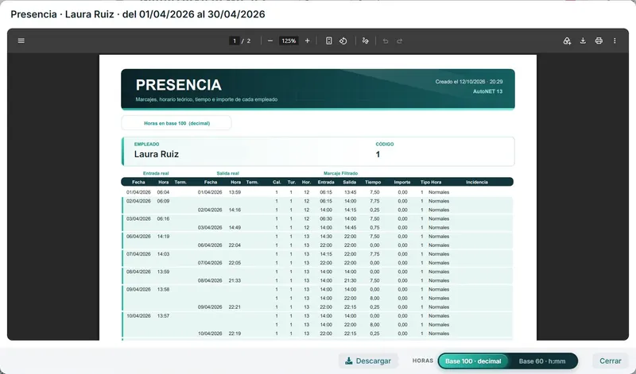This screenshot has height=374, width=636.
Task: Click the Incidencia column header
Action: click(476, 182)
